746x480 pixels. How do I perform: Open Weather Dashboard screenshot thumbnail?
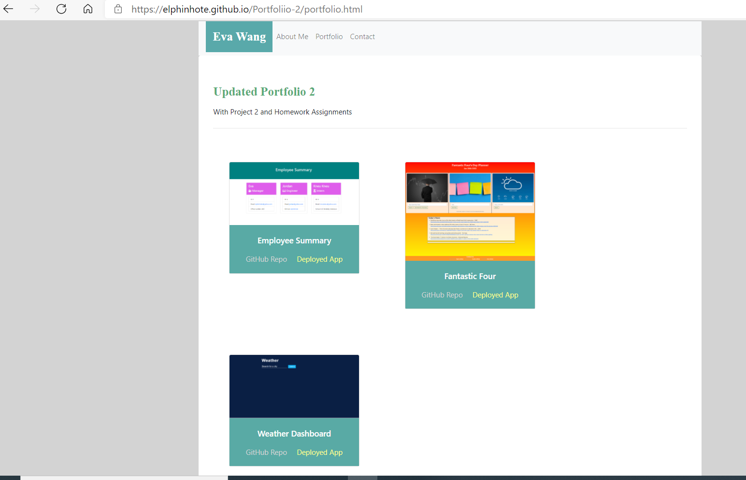tap(294, 386)
